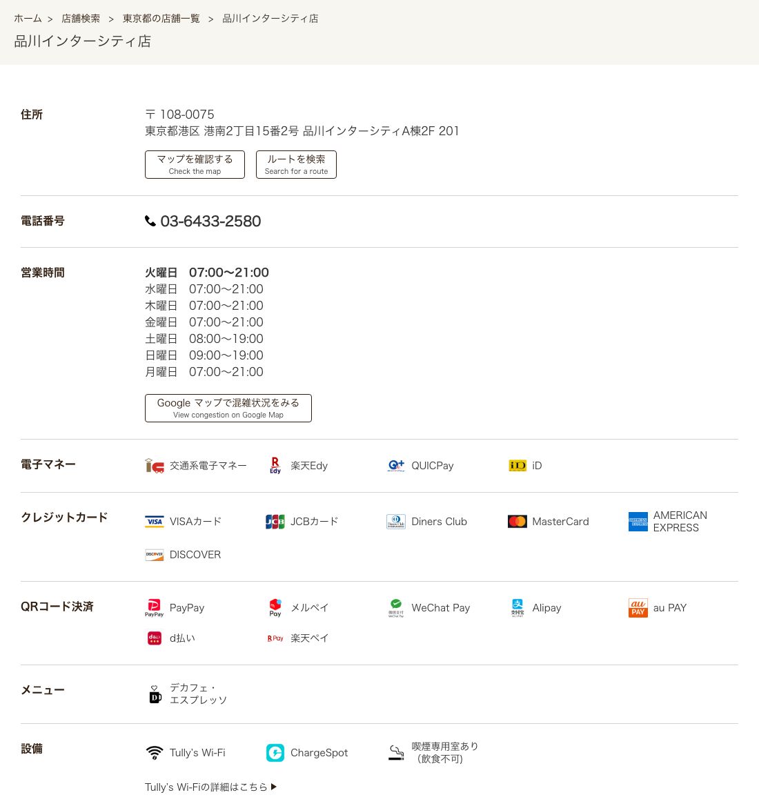This screenshot has width=759, height=806.
Task: Click the ChargeSpot text label
Action: point(319,753)
